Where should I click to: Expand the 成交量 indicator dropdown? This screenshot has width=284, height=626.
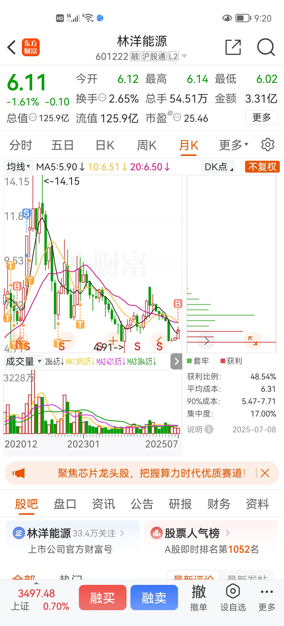point(24,361)
